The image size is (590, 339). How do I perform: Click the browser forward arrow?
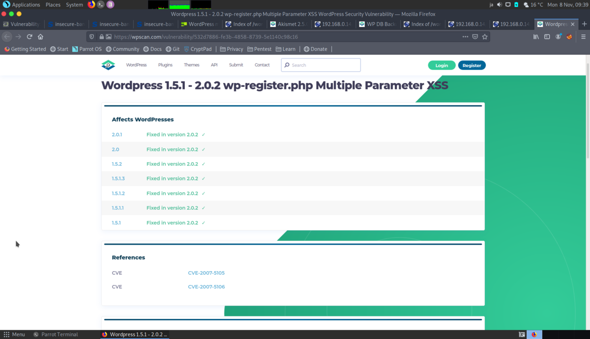(18, 37)
